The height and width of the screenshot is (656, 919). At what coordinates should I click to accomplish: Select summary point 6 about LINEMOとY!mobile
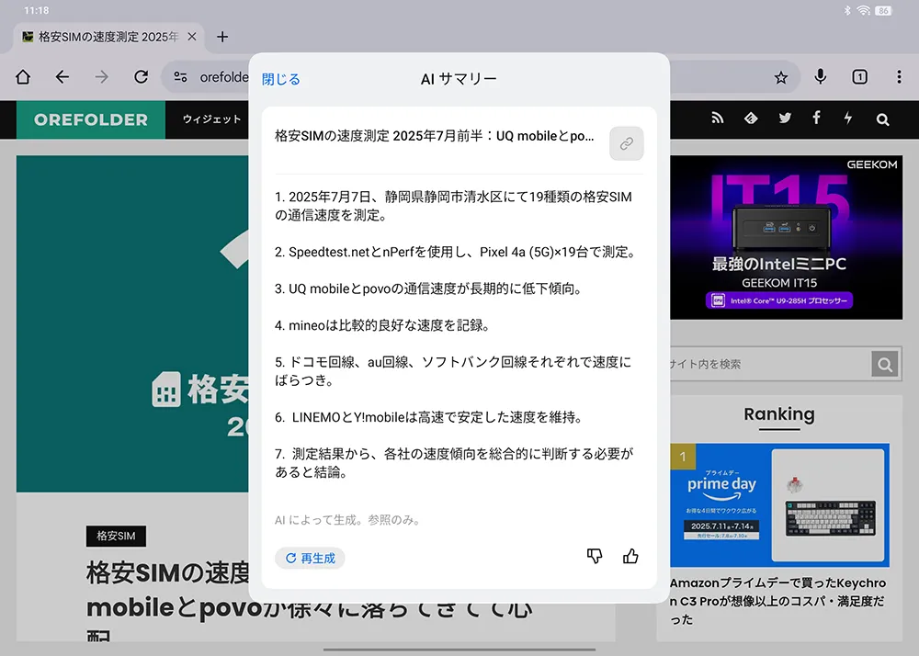(429, 418)
